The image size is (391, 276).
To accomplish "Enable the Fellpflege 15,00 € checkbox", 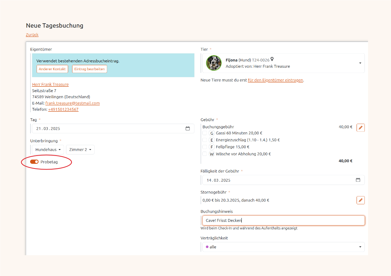I will (x=204, y=147).
